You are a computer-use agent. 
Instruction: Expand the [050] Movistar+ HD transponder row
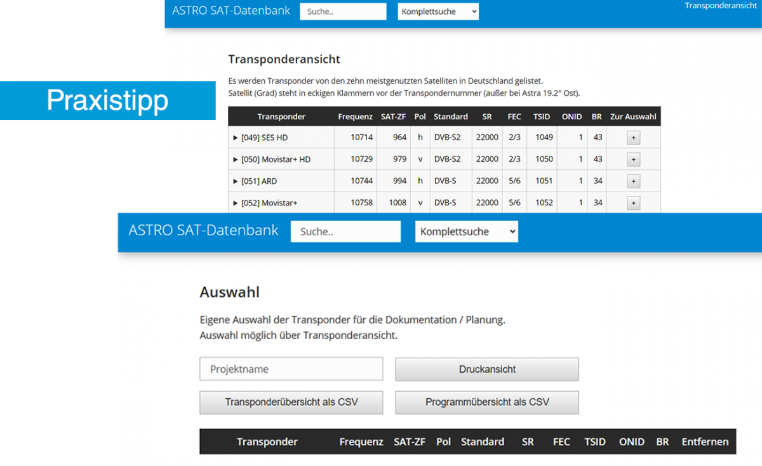tap(236, 159)
